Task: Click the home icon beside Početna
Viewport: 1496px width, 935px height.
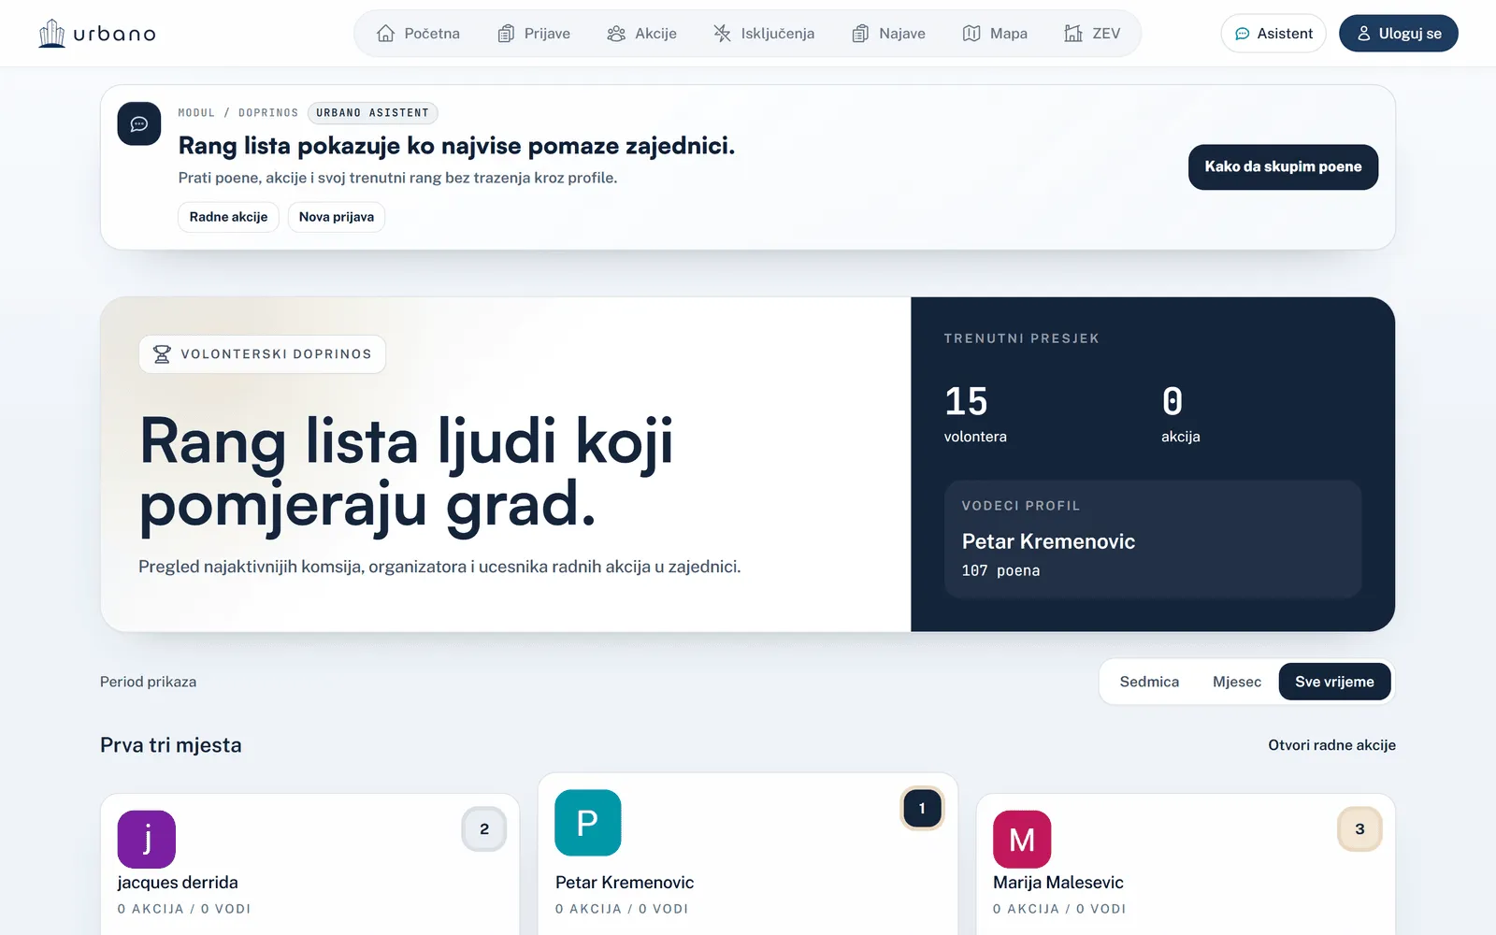Action: tap(385, 34)
